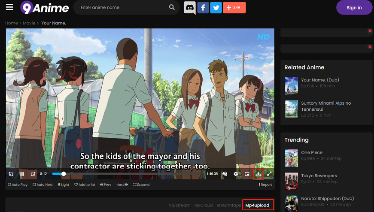The height and width of the screenshot is (212, 374).
Task: Share via the Twitter icon
Action: point(216,7)
